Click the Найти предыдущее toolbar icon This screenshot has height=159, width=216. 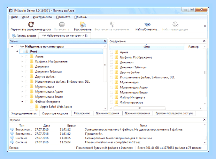coord(175,24)
